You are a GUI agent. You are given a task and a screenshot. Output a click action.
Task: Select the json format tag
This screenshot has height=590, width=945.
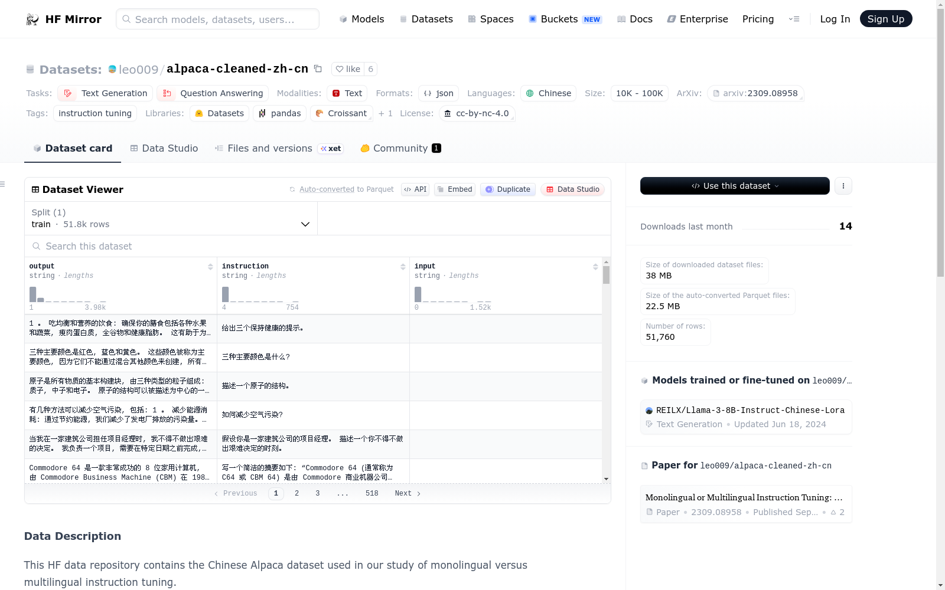pyautogui.click(x=439, y=93)
